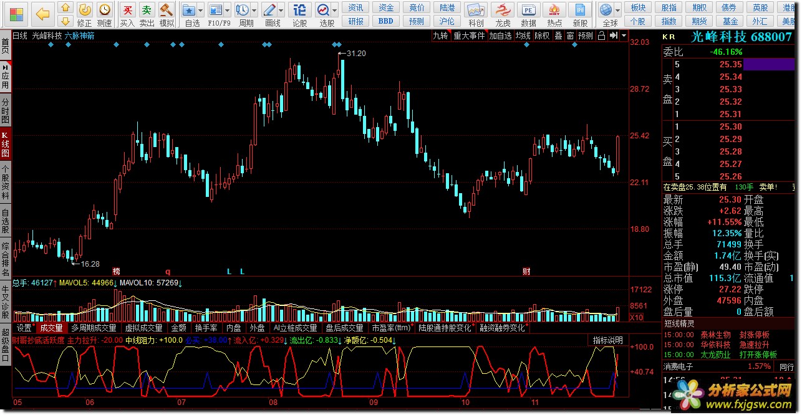Click the 六脉神箭 indicator name
This screenshot has width=802, height=415.
point(80,36)
